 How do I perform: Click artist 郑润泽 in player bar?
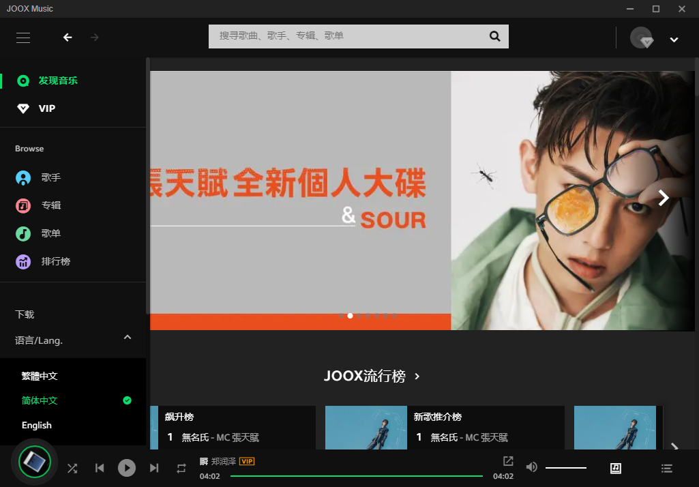(x=224, y=461)
